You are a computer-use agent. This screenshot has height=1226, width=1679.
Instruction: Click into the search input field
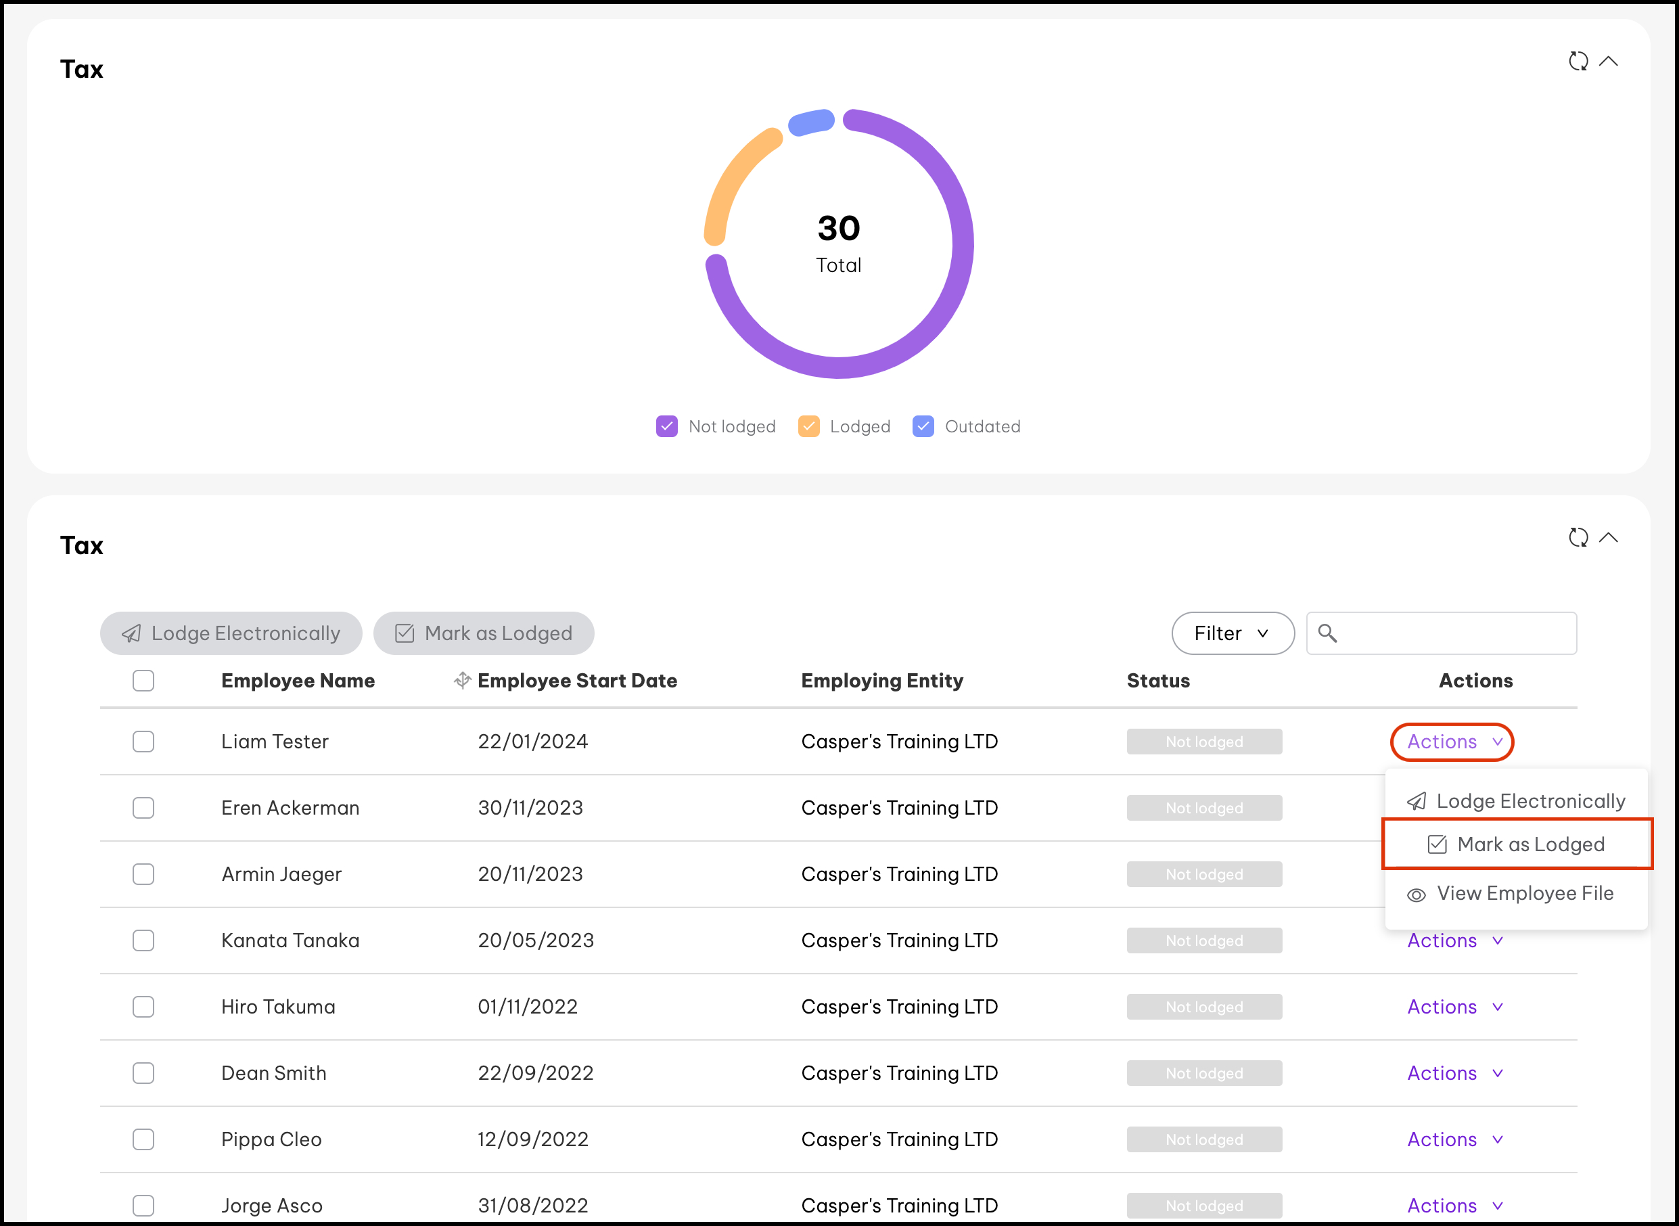pos(1454,633)
